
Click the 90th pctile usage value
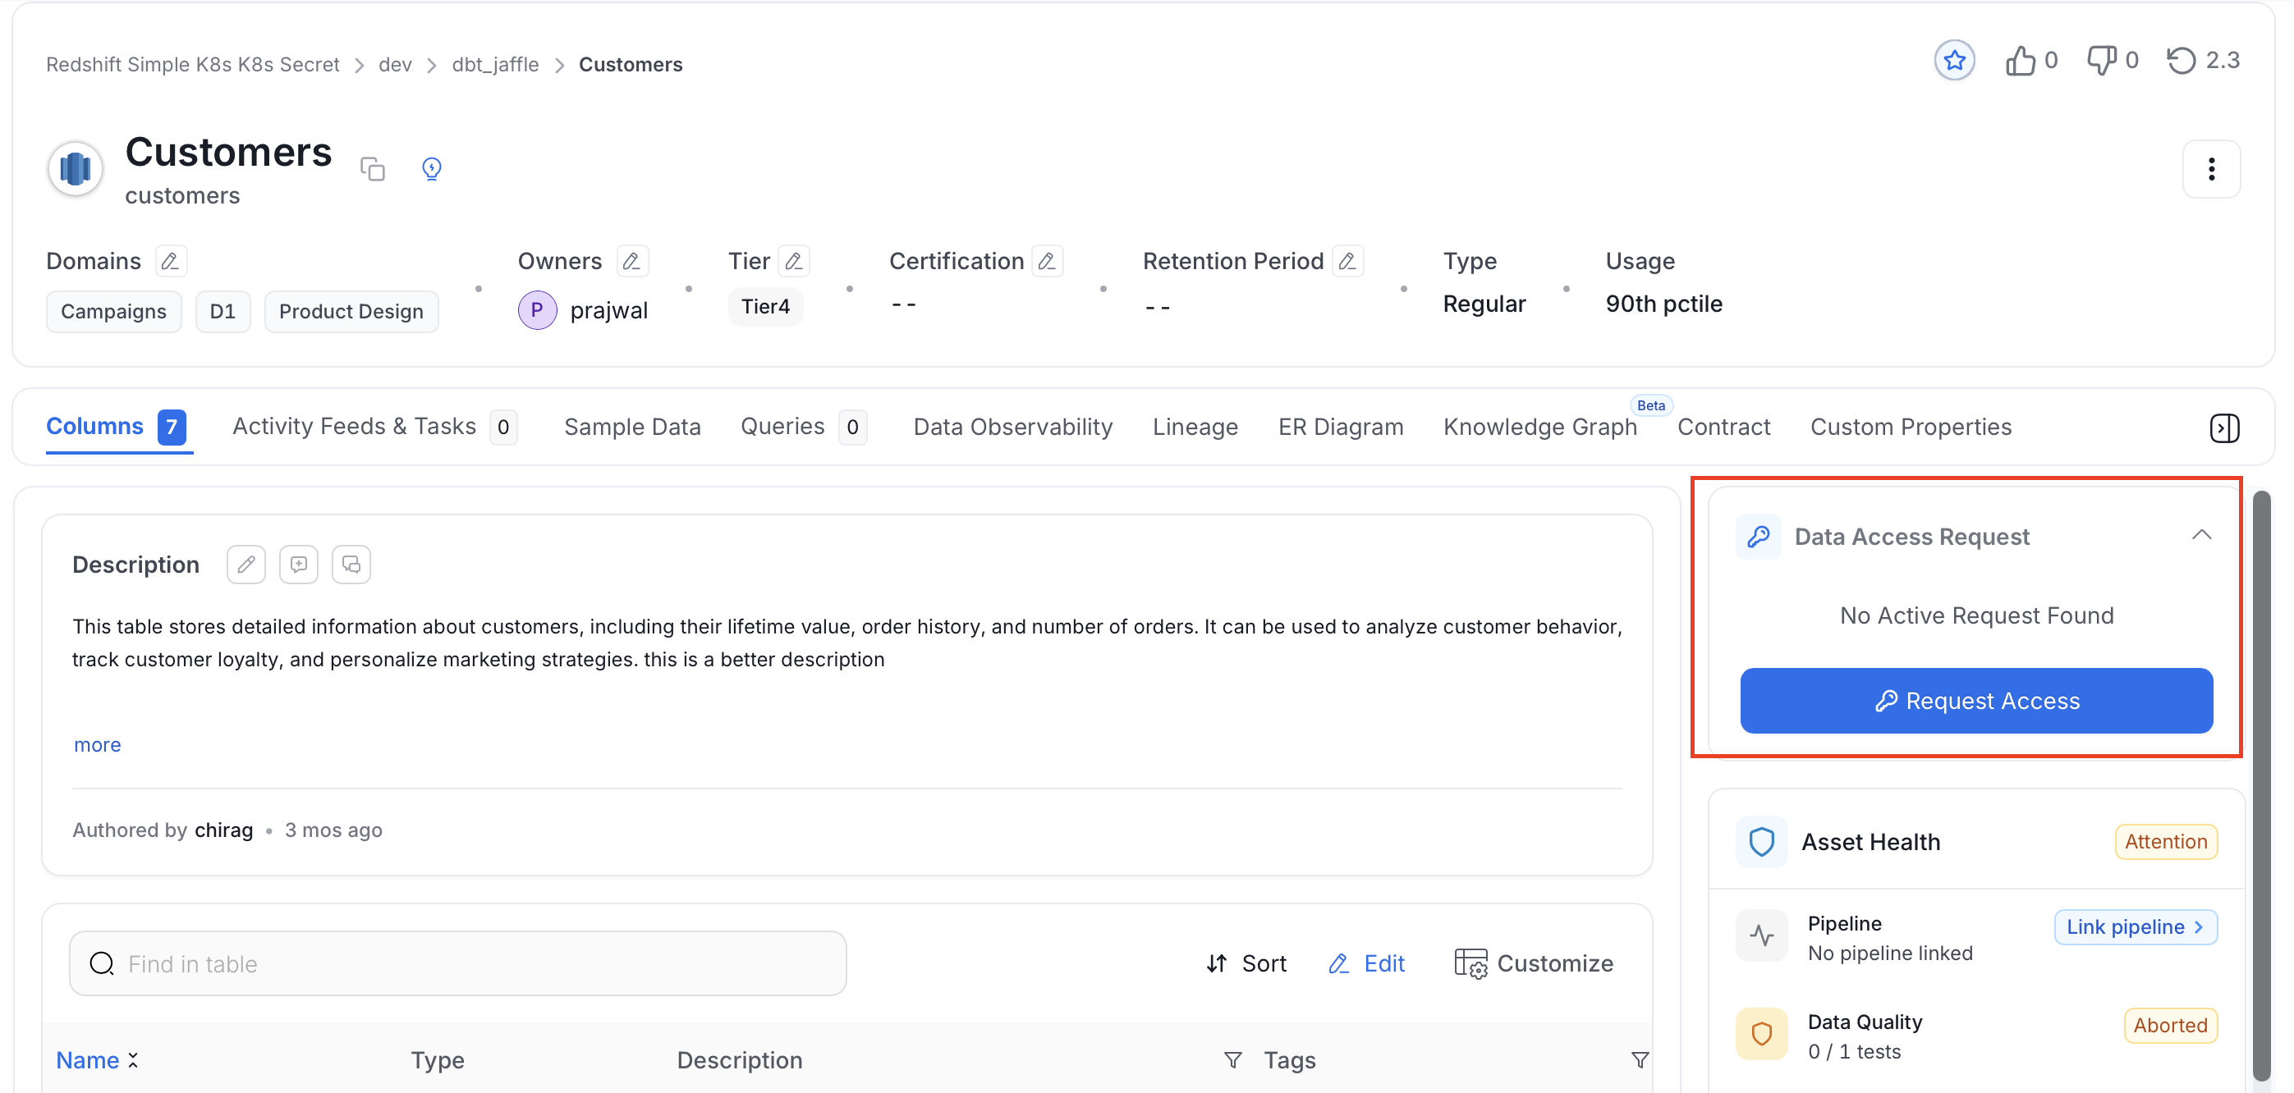(x=1663, y=304)
